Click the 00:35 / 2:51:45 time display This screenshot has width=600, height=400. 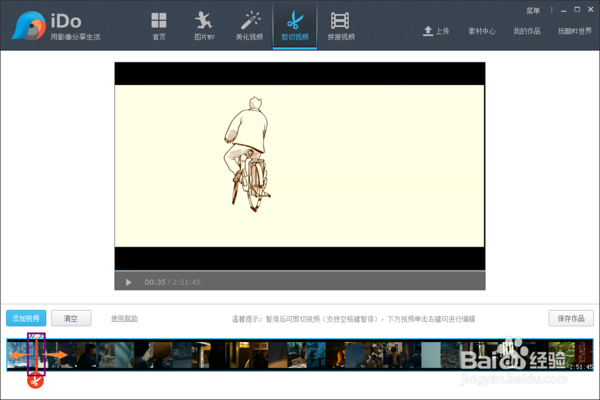coord(173,282)
